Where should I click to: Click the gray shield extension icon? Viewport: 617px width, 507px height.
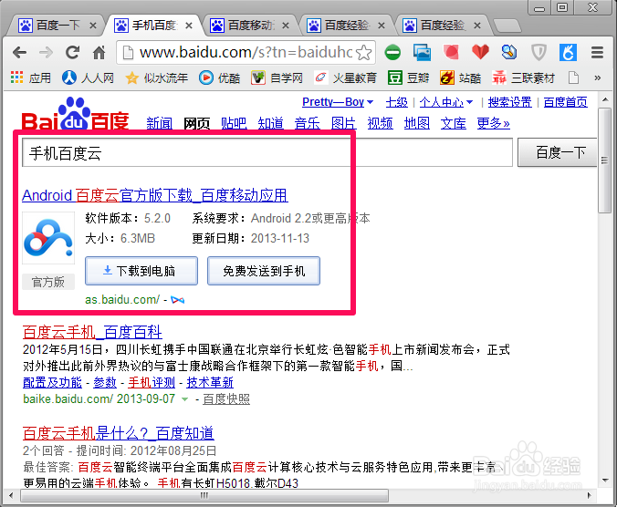539,52
